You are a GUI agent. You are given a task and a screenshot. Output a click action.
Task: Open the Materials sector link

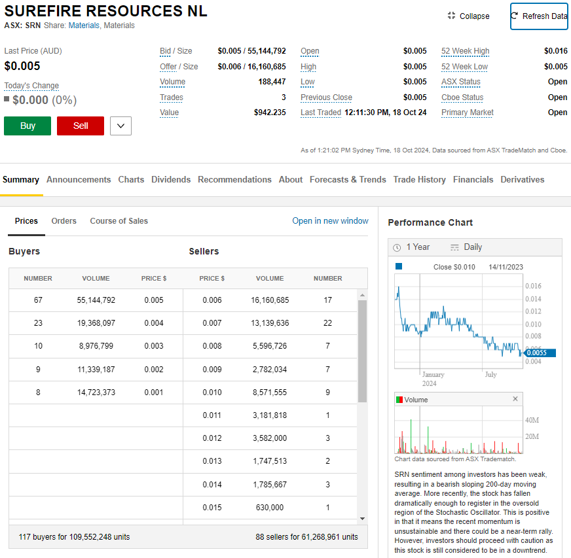(84, 26)
